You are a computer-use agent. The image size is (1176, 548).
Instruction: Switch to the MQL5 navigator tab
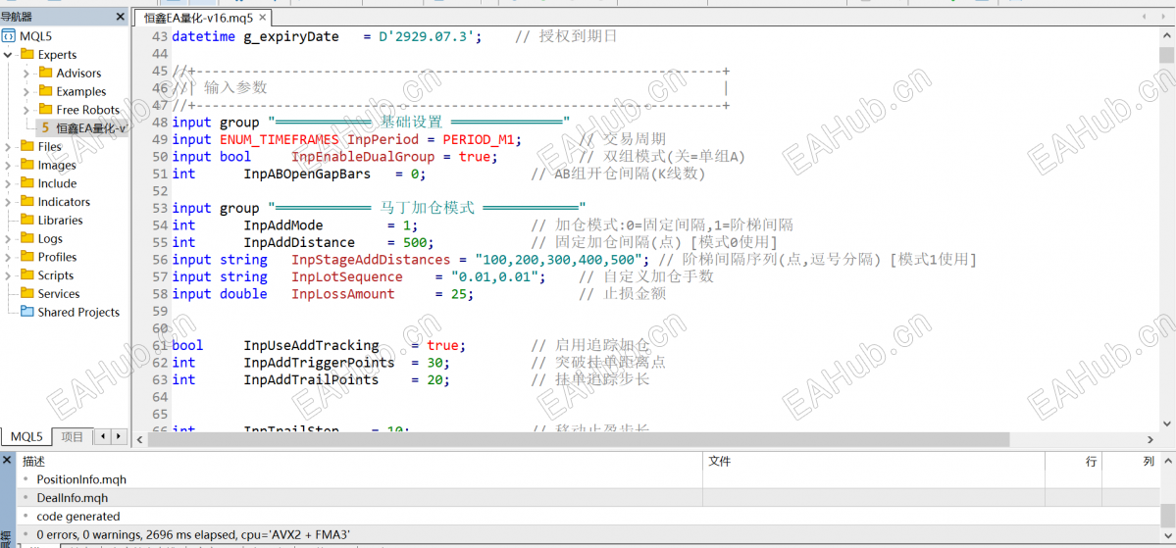tap(26, 436)
